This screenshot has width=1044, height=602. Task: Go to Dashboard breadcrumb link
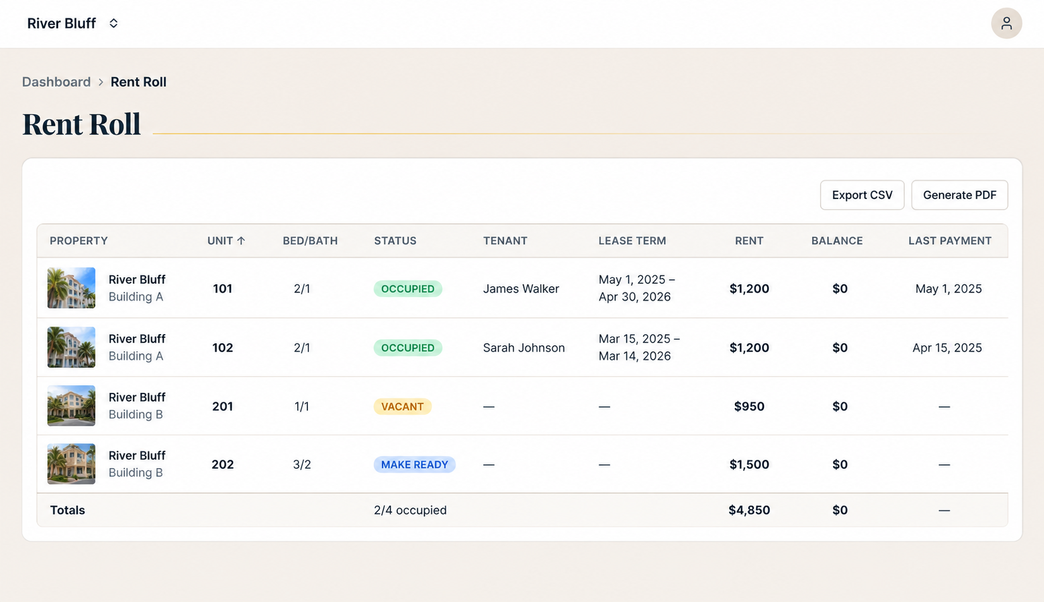[x=56, y=82]
